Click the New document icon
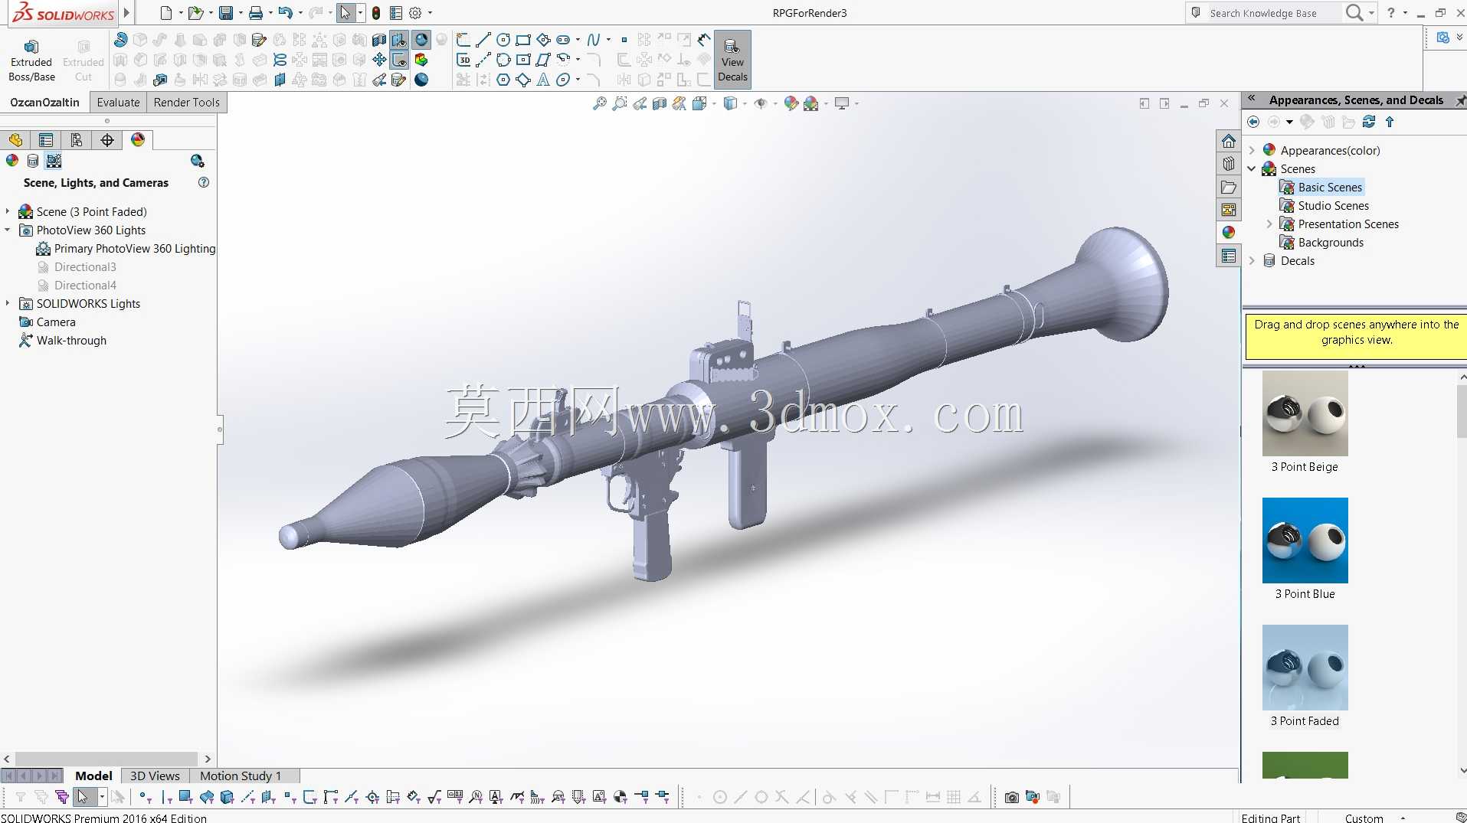Screen dimensions: 1467x823 pyautogui.click(x=165, y=13)
